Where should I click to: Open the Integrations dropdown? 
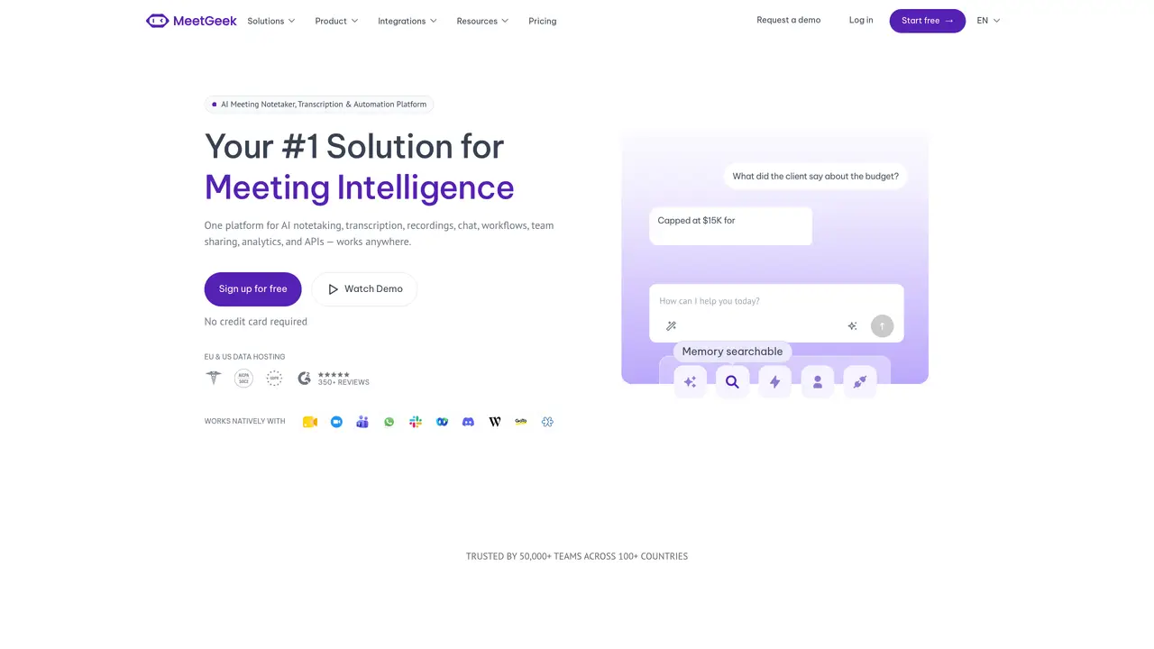pyautogui.click(x=408, y=21)
